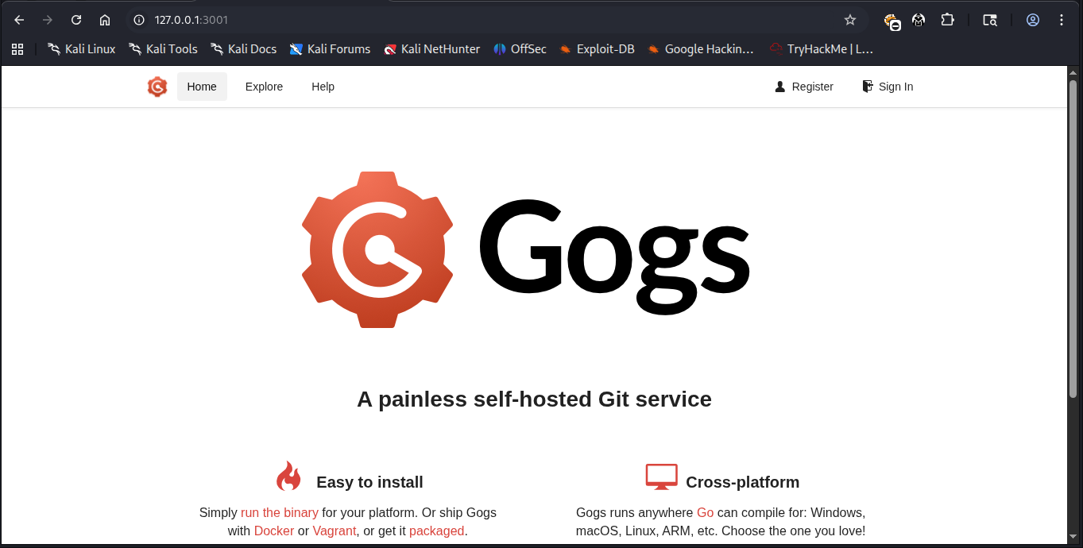Open the OffSec bookmark

pos(520,48)
